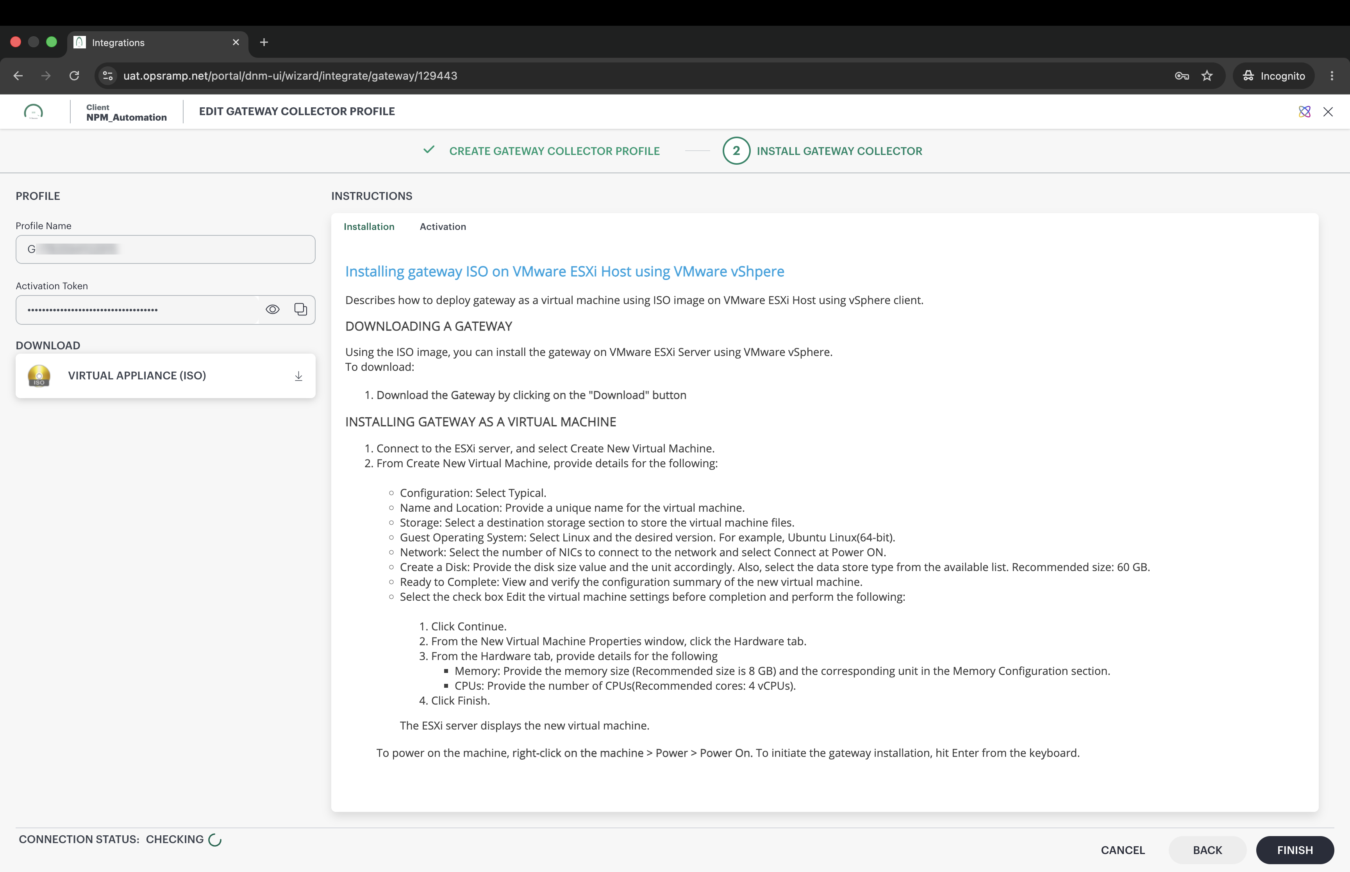Close the gateway collector wizard
This screenshot has height=872, width=1350.
pos(1328,112)
